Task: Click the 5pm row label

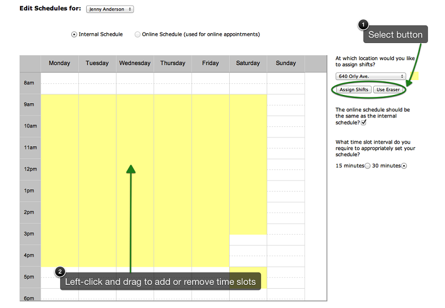Action: (30, 277)
